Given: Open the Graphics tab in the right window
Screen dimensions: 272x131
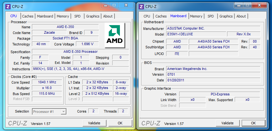Looking at the screenshot, I should point(226,16).
